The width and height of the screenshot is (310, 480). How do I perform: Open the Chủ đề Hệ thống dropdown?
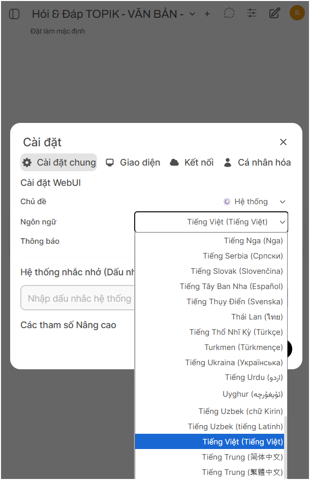[x=255, y=202]
